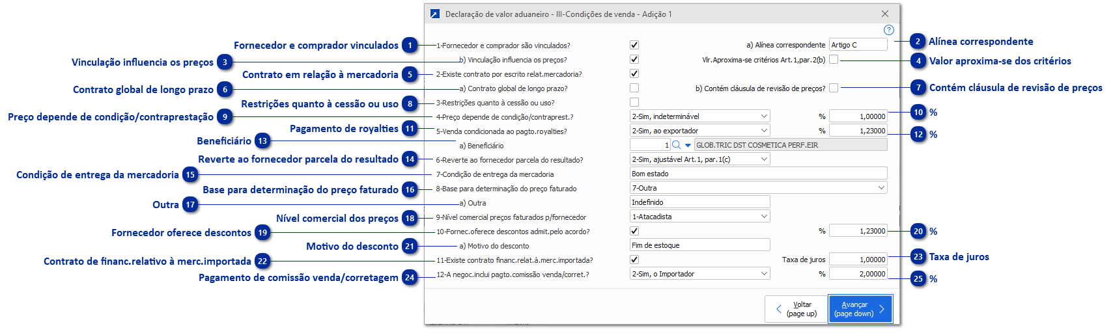Click the Voltar (page up) button
This screenshot has height=335, width=1113.
796,309
